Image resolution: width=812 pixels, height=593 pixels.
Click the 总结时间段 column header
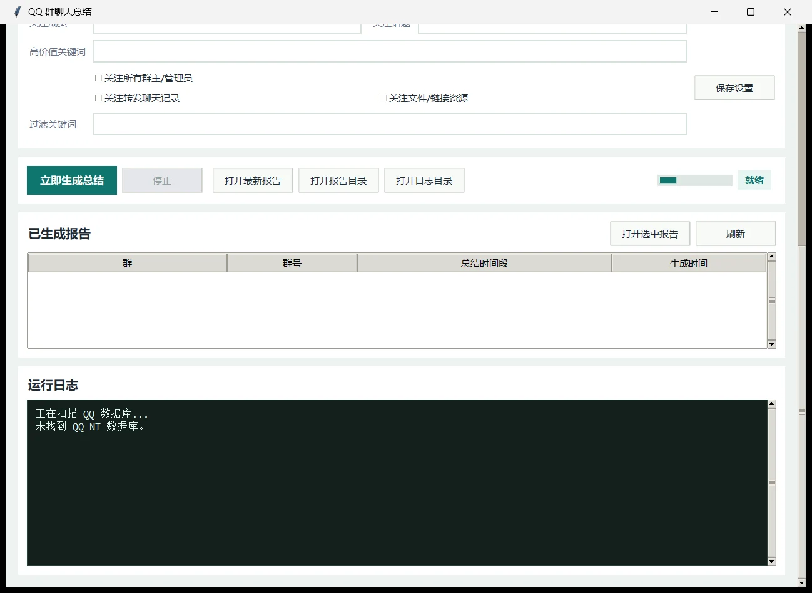click(484, 263)
